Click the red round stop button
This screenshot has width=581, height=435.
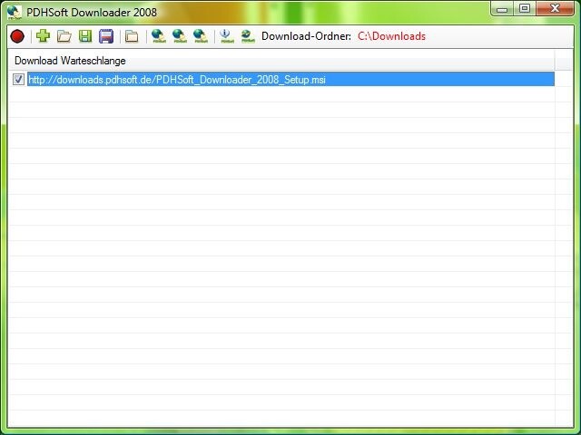tap(17, 36)
